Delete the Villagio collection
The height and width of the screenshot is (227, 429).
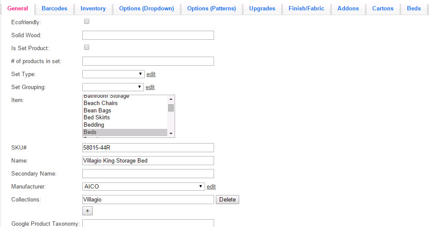point(227,199)
